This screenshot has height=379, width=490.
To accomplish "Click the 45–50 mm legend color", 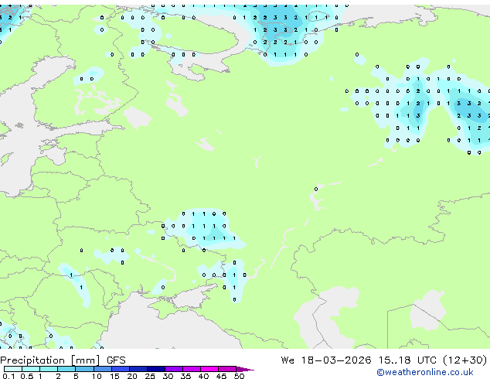I will [x=227, y=369].
